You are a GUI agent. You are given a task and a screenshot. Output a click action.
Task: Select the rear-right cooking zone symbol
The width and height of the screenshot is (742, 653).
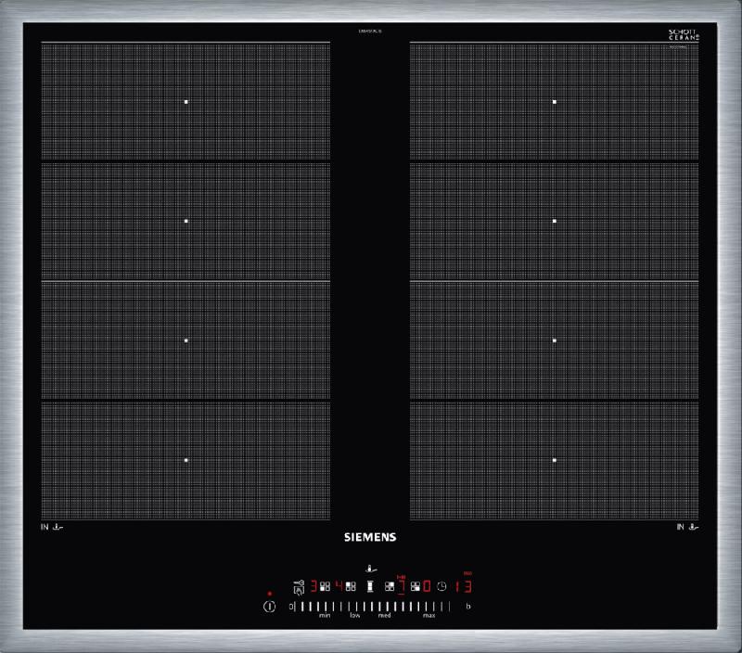[x=390, y=586]
